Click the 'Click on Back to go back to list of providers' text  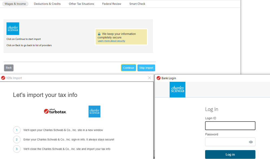29,45
